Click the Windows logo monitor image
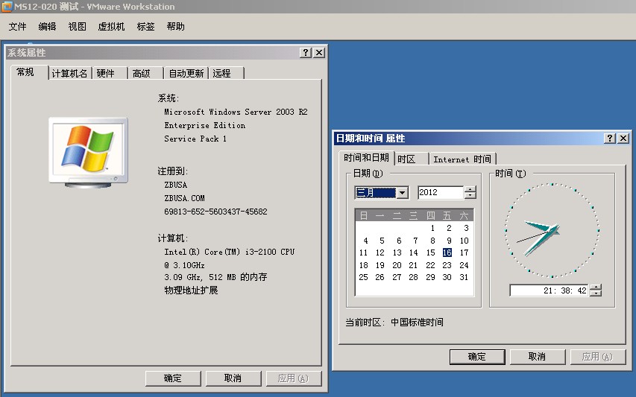This screenshot has height=397, width=636. pyautogui.click(x=89, y=153)
